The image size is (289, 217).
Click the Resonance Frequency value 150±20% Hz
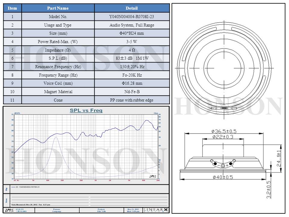click(x=132, y=67)
